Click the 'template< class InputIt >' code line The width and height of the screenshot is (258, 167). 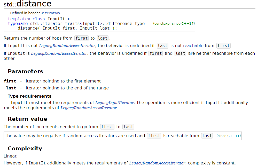(39, 19)
